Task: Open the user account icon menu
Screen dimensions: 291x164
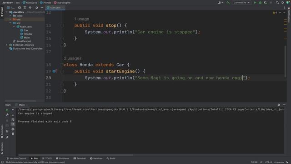Action: click(220, 3)
